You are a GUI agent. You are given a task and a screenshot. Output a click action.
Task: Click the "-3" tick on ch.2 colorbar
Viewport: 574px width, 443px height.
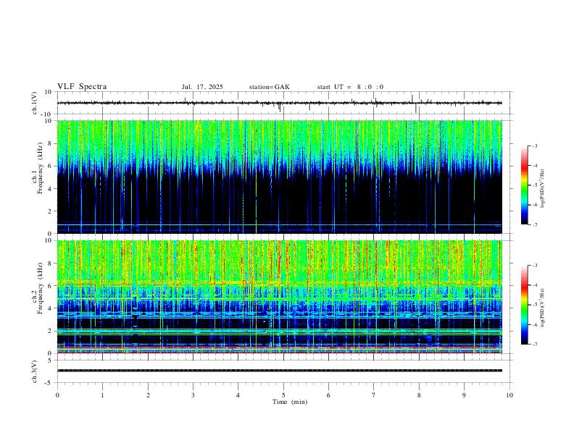click(535, 265)
